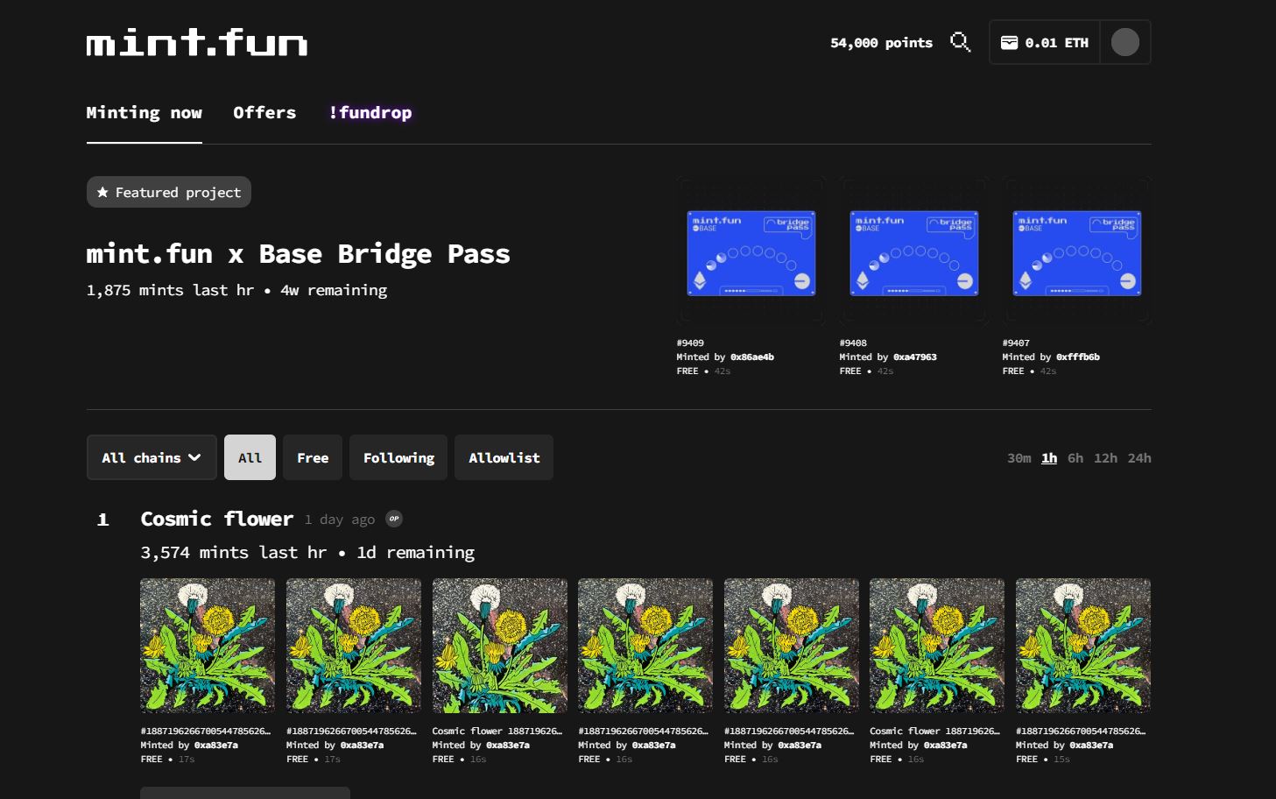The height and width of the screenshot is (799, 1276).
Task: Select the All filter
Action: (x=250, y=457)
